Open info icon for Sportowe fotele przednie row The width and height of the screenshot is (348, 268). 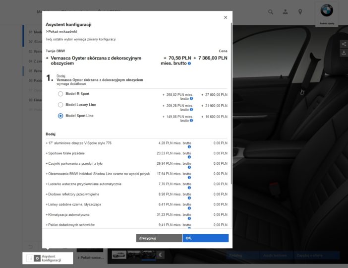pos(189,157)
